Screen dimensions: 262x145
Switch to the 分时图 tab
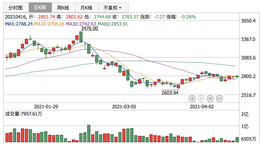[16, 7]
